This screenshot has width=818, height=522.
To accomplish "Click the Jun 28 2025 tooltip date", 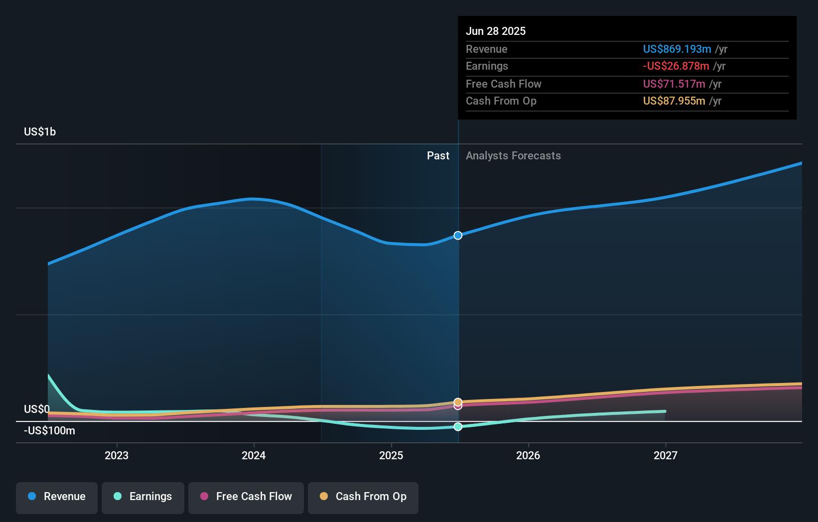I will click(496, 31).
